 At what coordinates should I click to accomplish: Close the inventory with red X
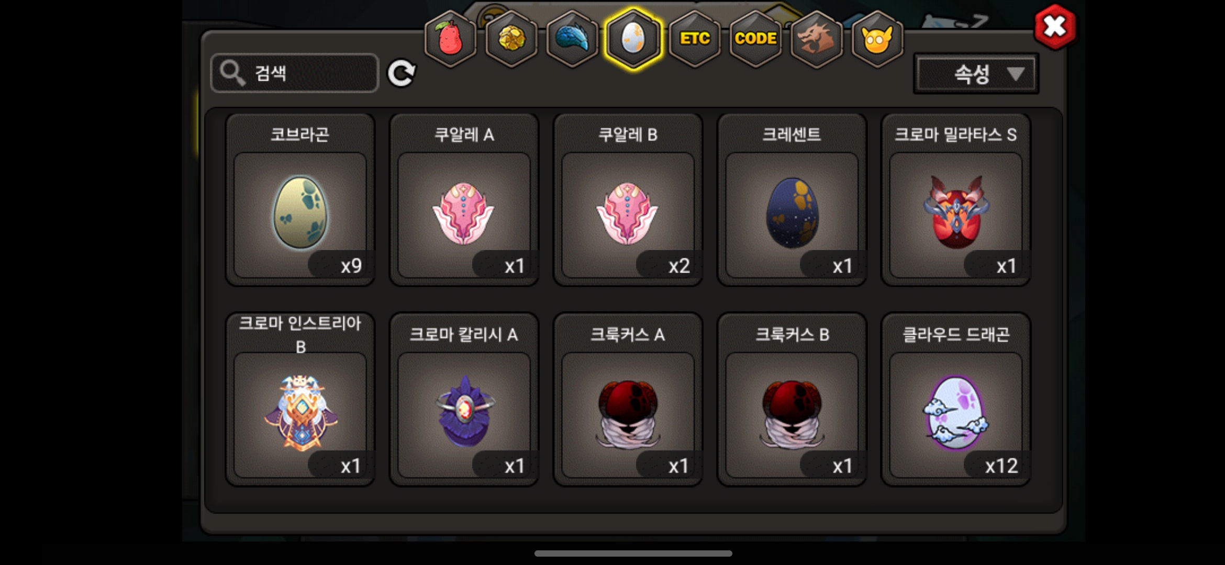coord(1055,27)
